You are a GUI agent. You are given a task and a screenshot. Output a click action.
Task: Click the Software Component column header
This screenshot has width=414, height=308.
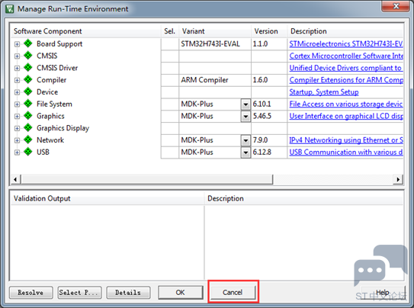coord(86,31)
